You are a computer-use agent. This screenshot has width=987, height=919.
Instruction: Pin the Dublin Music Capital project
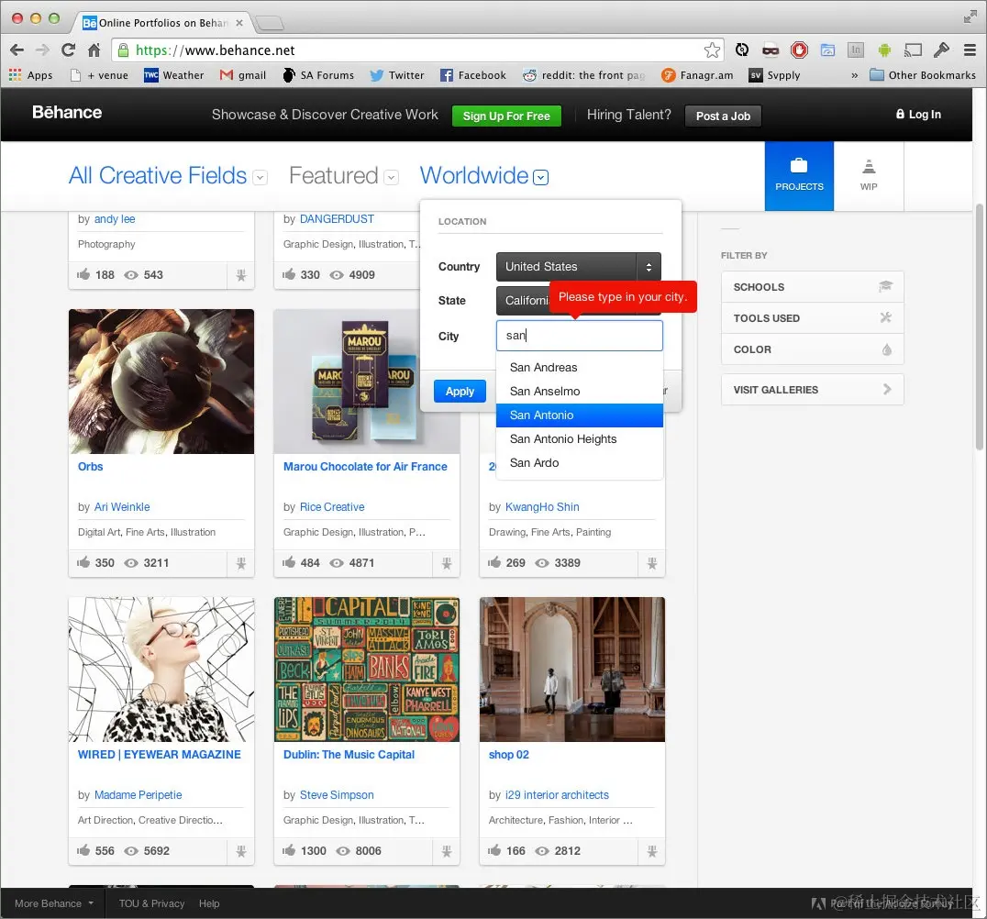pyautogui.click(x=447, y=851)
